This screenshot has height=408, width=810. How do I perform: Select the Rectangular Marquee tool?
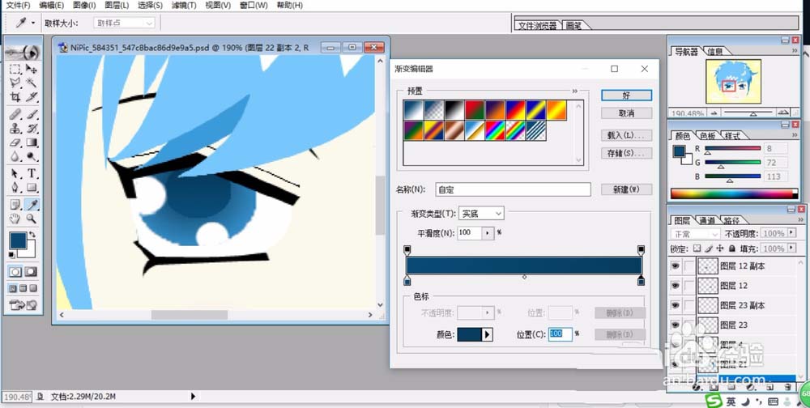(x=15, y=69)
